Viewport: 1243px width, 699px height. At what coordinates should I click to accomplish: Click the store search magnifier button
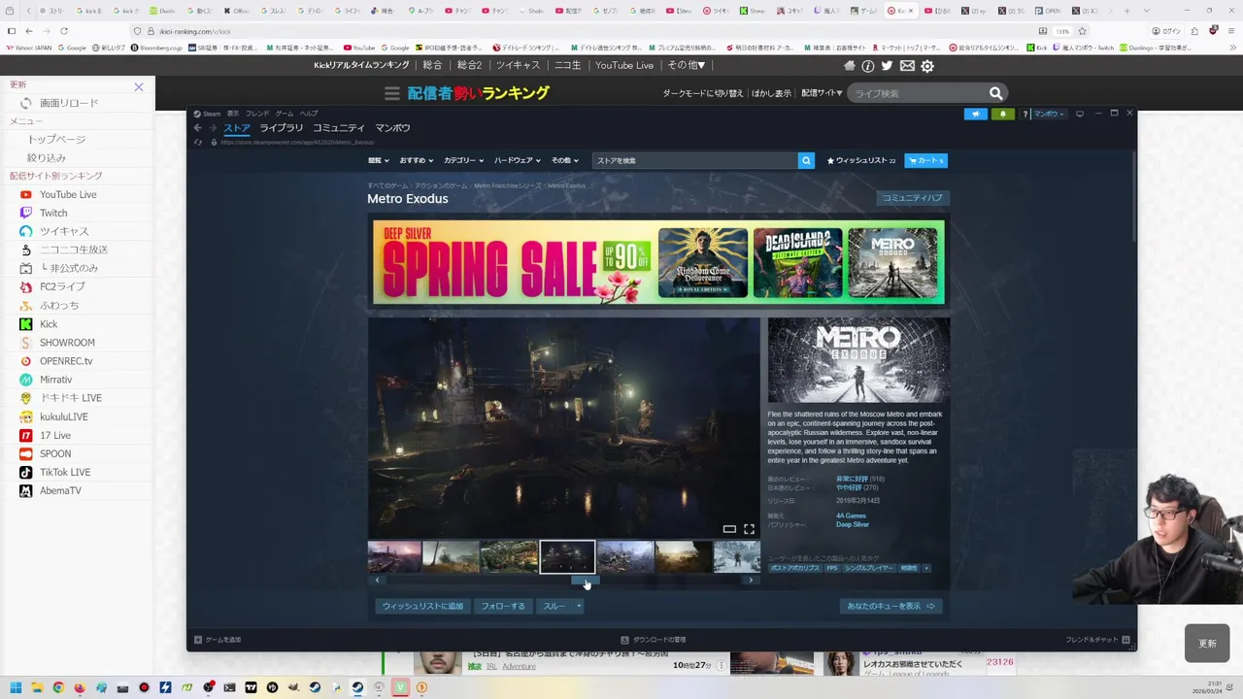(806, 160)
